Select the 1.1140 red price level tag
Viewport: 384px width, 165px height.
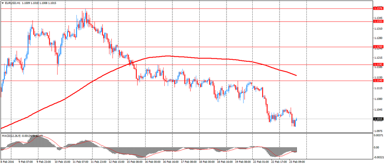pyautogui.click(x=378, y=81)
